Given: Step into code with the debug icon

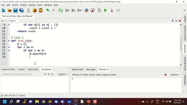Looking at the screenshot, I should (112, 10).
